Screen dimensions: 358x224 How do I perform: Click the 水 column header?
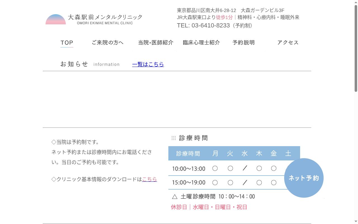point(245,153)
